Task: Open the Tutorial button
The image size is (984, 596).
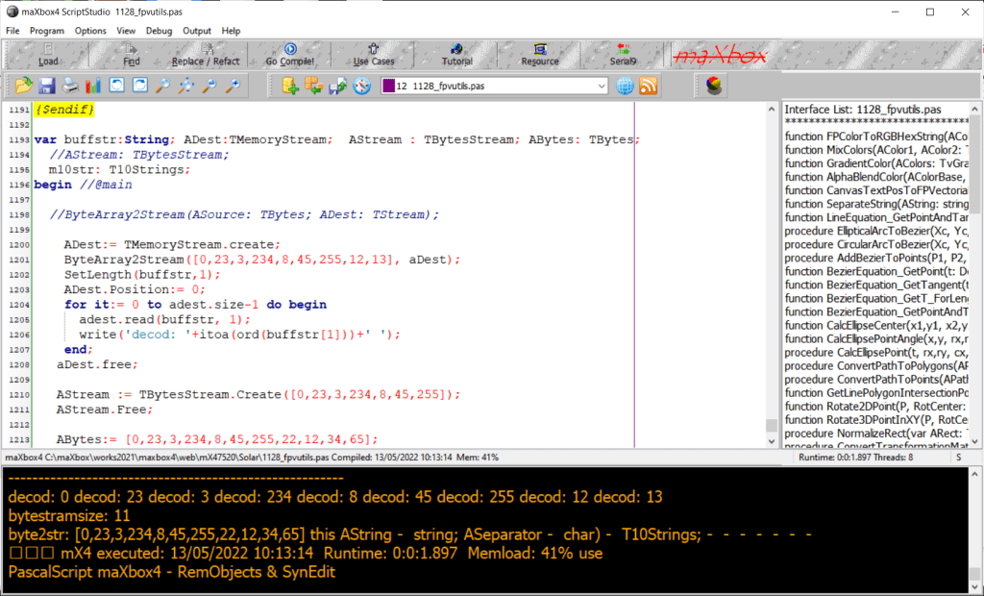Action: tap(456, 55)
